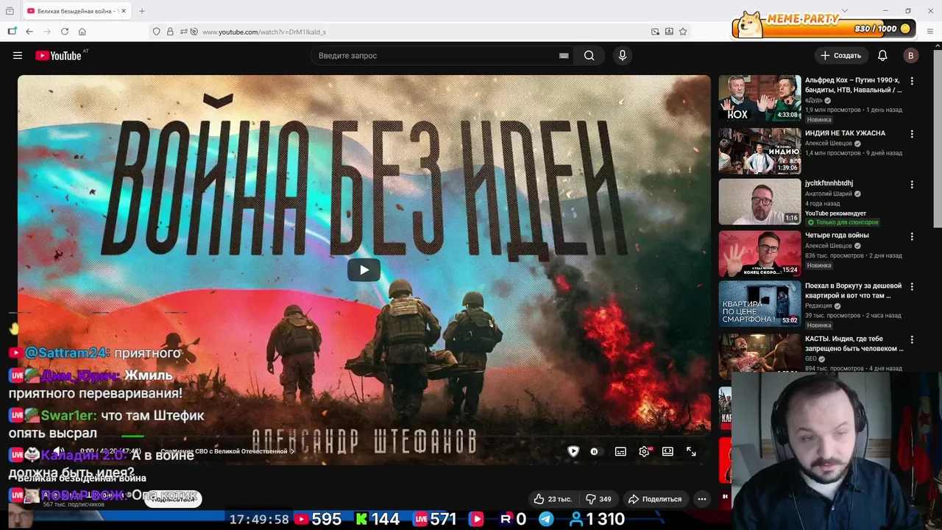Open options for the 'jycltkftnnhbtdhj' video
This screenshot has height=530, width=942.
(x=912, y=184)
